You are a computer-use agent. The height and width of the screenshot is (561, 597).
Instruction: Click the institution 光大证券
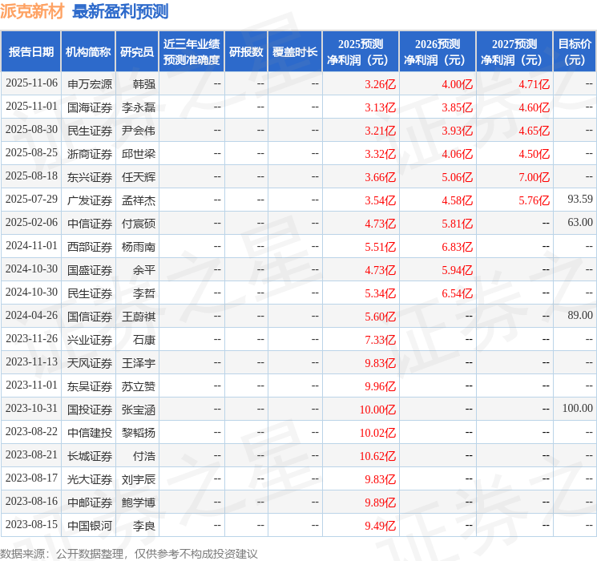(90, 479)
